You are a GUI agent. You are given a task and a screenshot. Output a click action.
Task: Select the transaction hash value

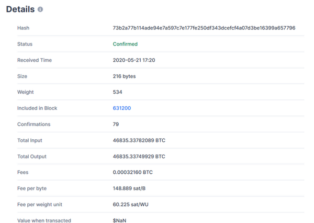204,28
